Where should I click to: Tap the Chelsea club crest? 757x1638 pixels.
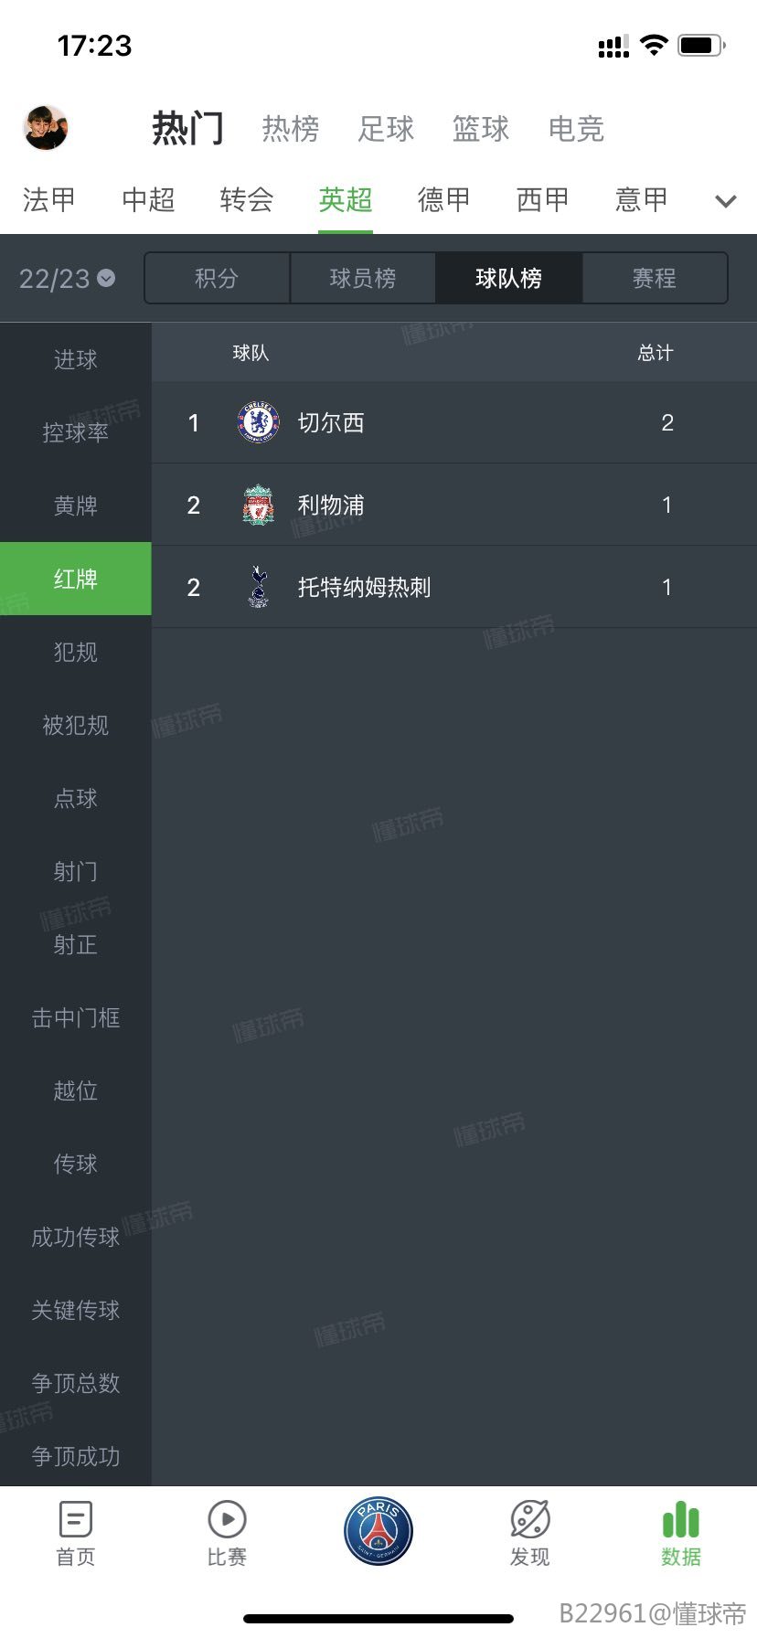(259, 422)
